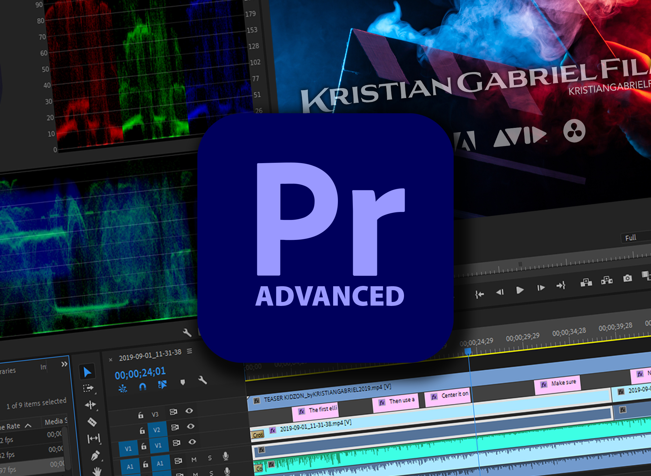Step forward one frame in Program monitor
The height and width of the screenshot is (476, 651).
[x=541, y=288]
